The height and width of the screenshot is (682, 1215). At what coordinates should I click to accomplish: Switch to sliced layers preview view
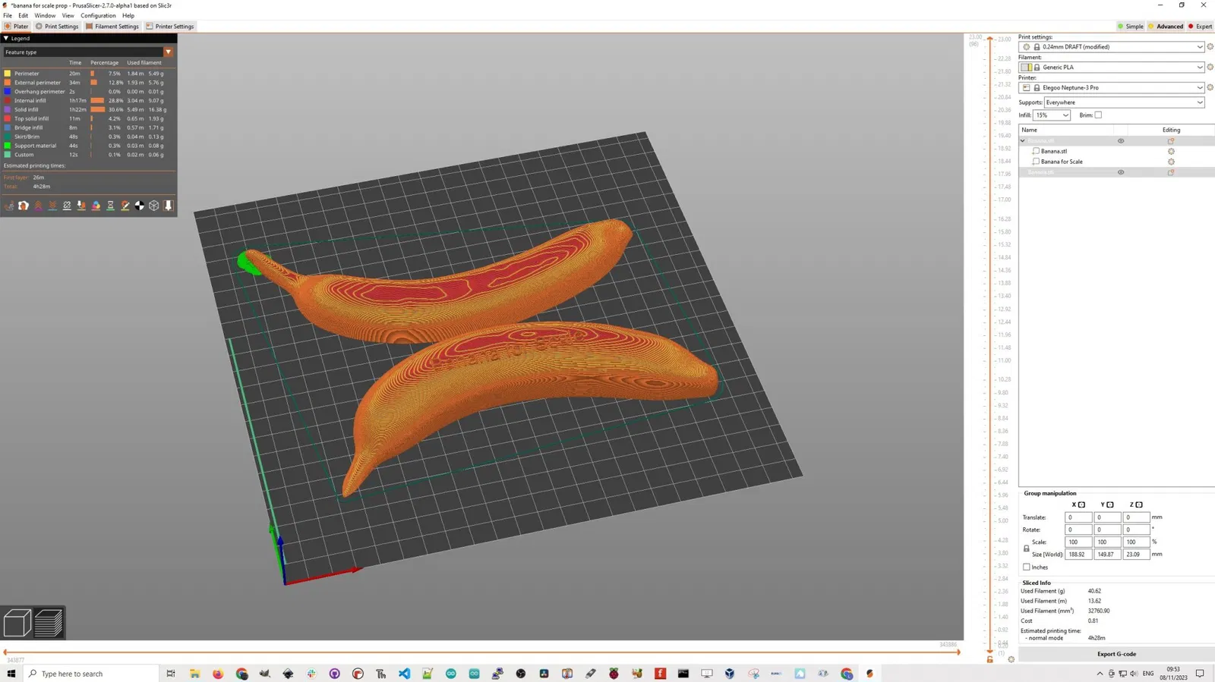49,623
